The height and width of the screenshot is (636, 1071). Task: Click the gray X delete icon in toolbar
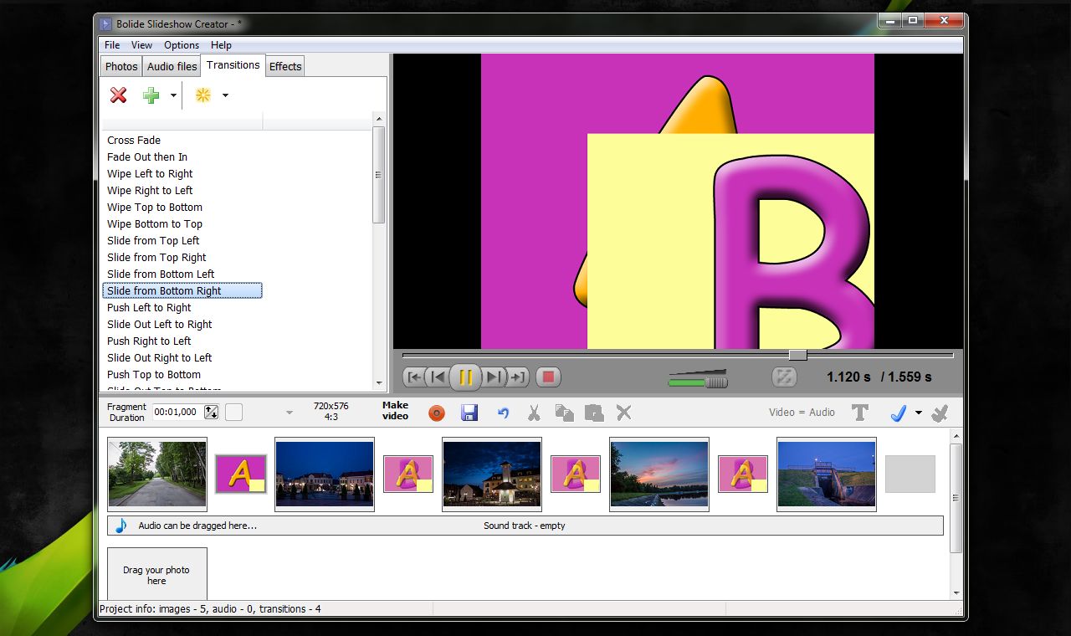coord(623,413)
